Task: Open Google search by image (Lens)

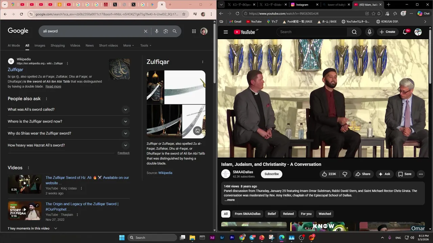Action: coord(166,31)
